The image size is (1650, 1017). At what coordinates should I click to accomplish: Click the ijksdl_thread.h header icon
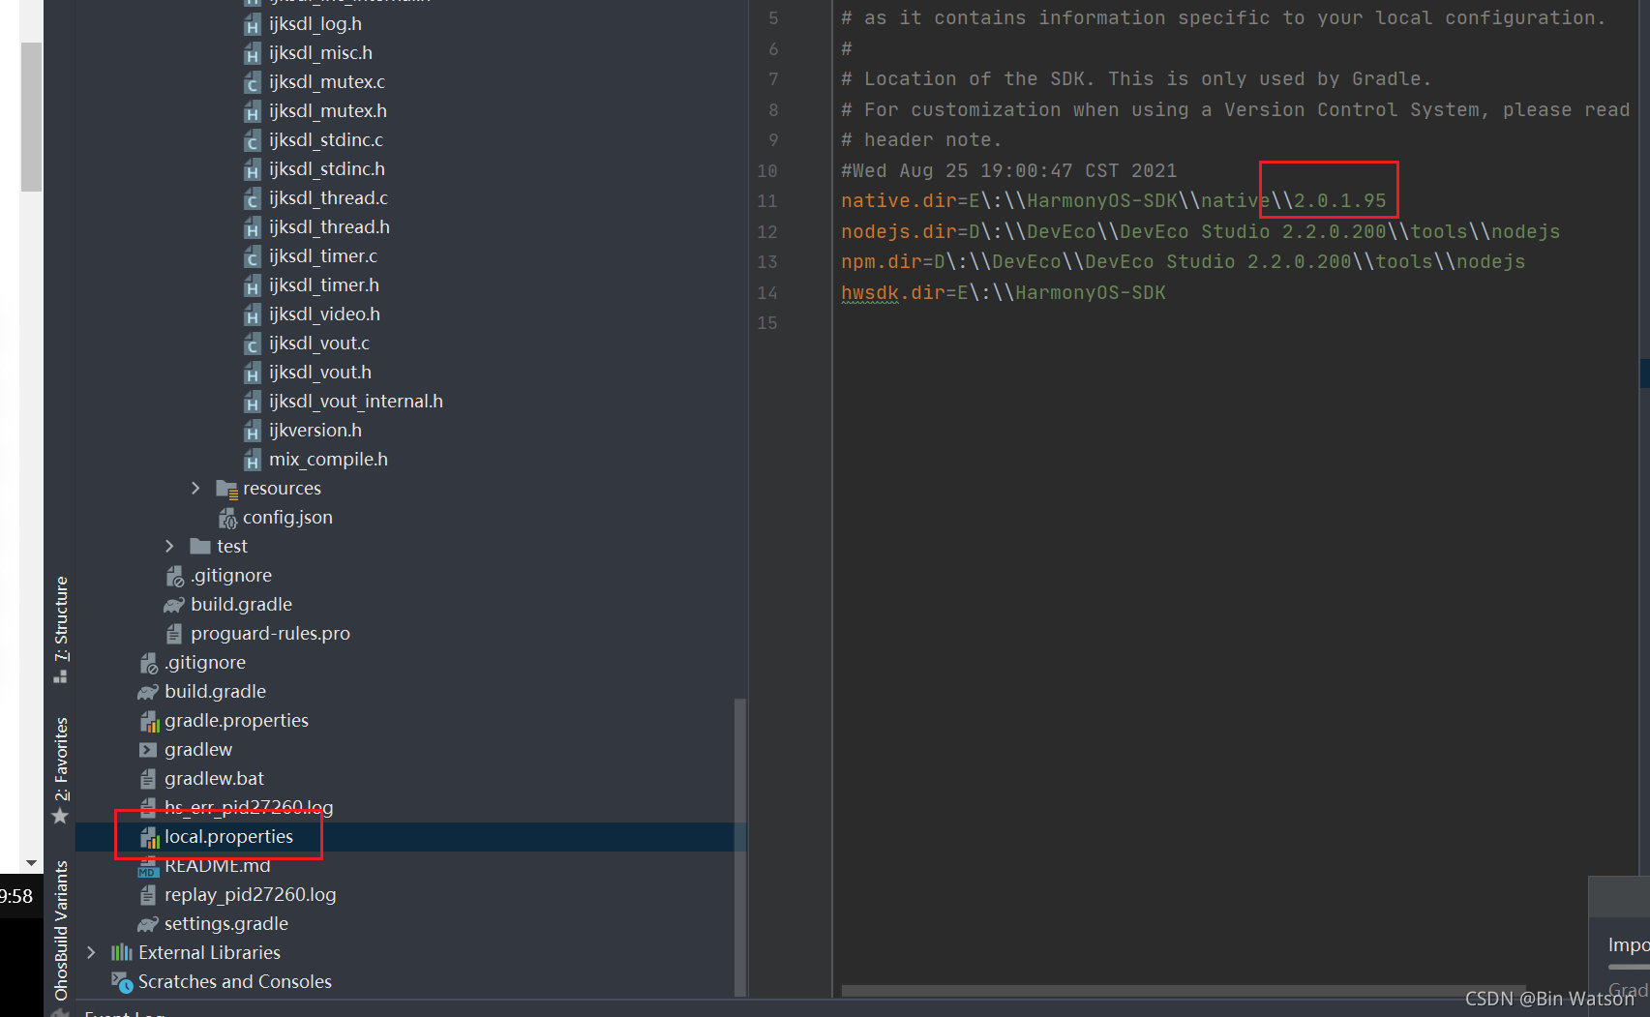(252, 227)
